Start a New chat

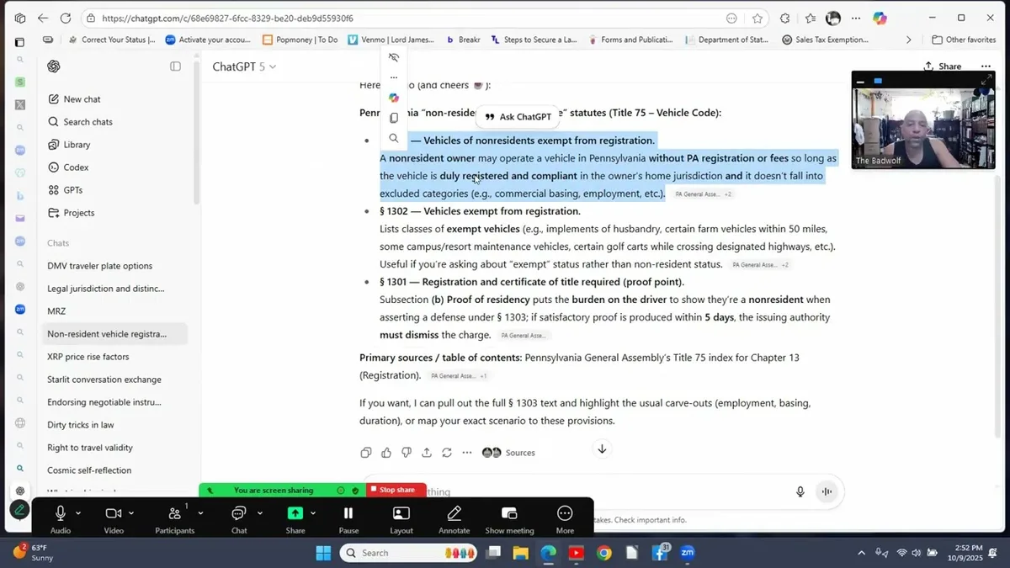[114, 99]
